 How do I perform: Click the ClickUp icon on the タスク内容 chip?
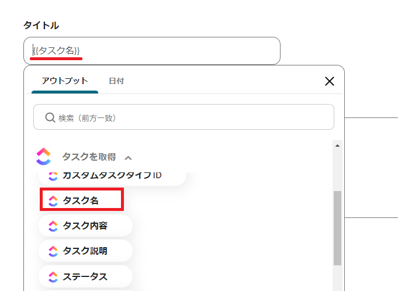[x=53, y=226]
